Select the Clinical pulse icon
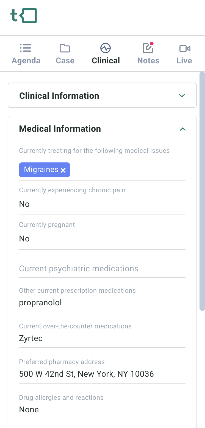 (106, 48)
